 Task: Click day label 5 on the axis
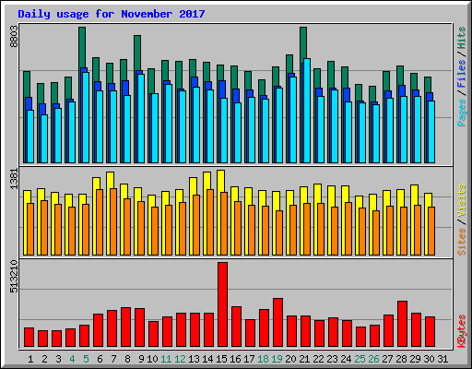click(86, 359)
